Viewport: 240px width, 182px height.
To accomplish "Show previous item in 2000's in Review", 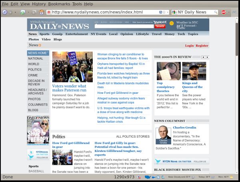I will click(203, 57).
